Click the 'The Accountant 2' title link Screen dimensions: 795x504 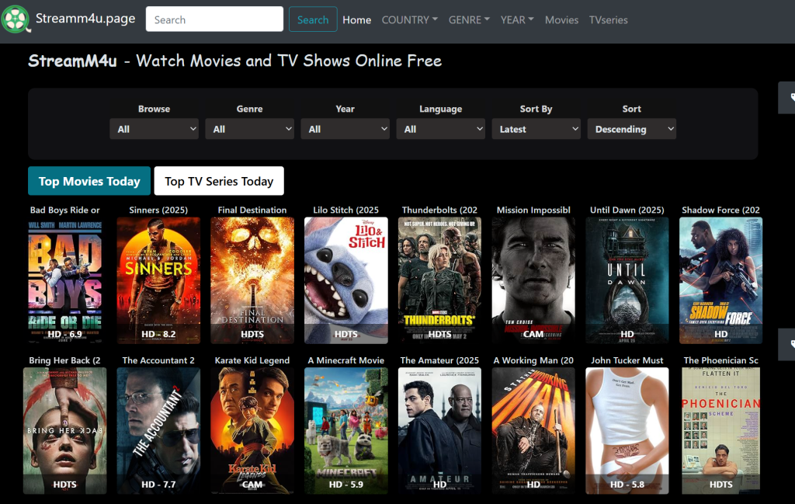click(x=158, y=360)
